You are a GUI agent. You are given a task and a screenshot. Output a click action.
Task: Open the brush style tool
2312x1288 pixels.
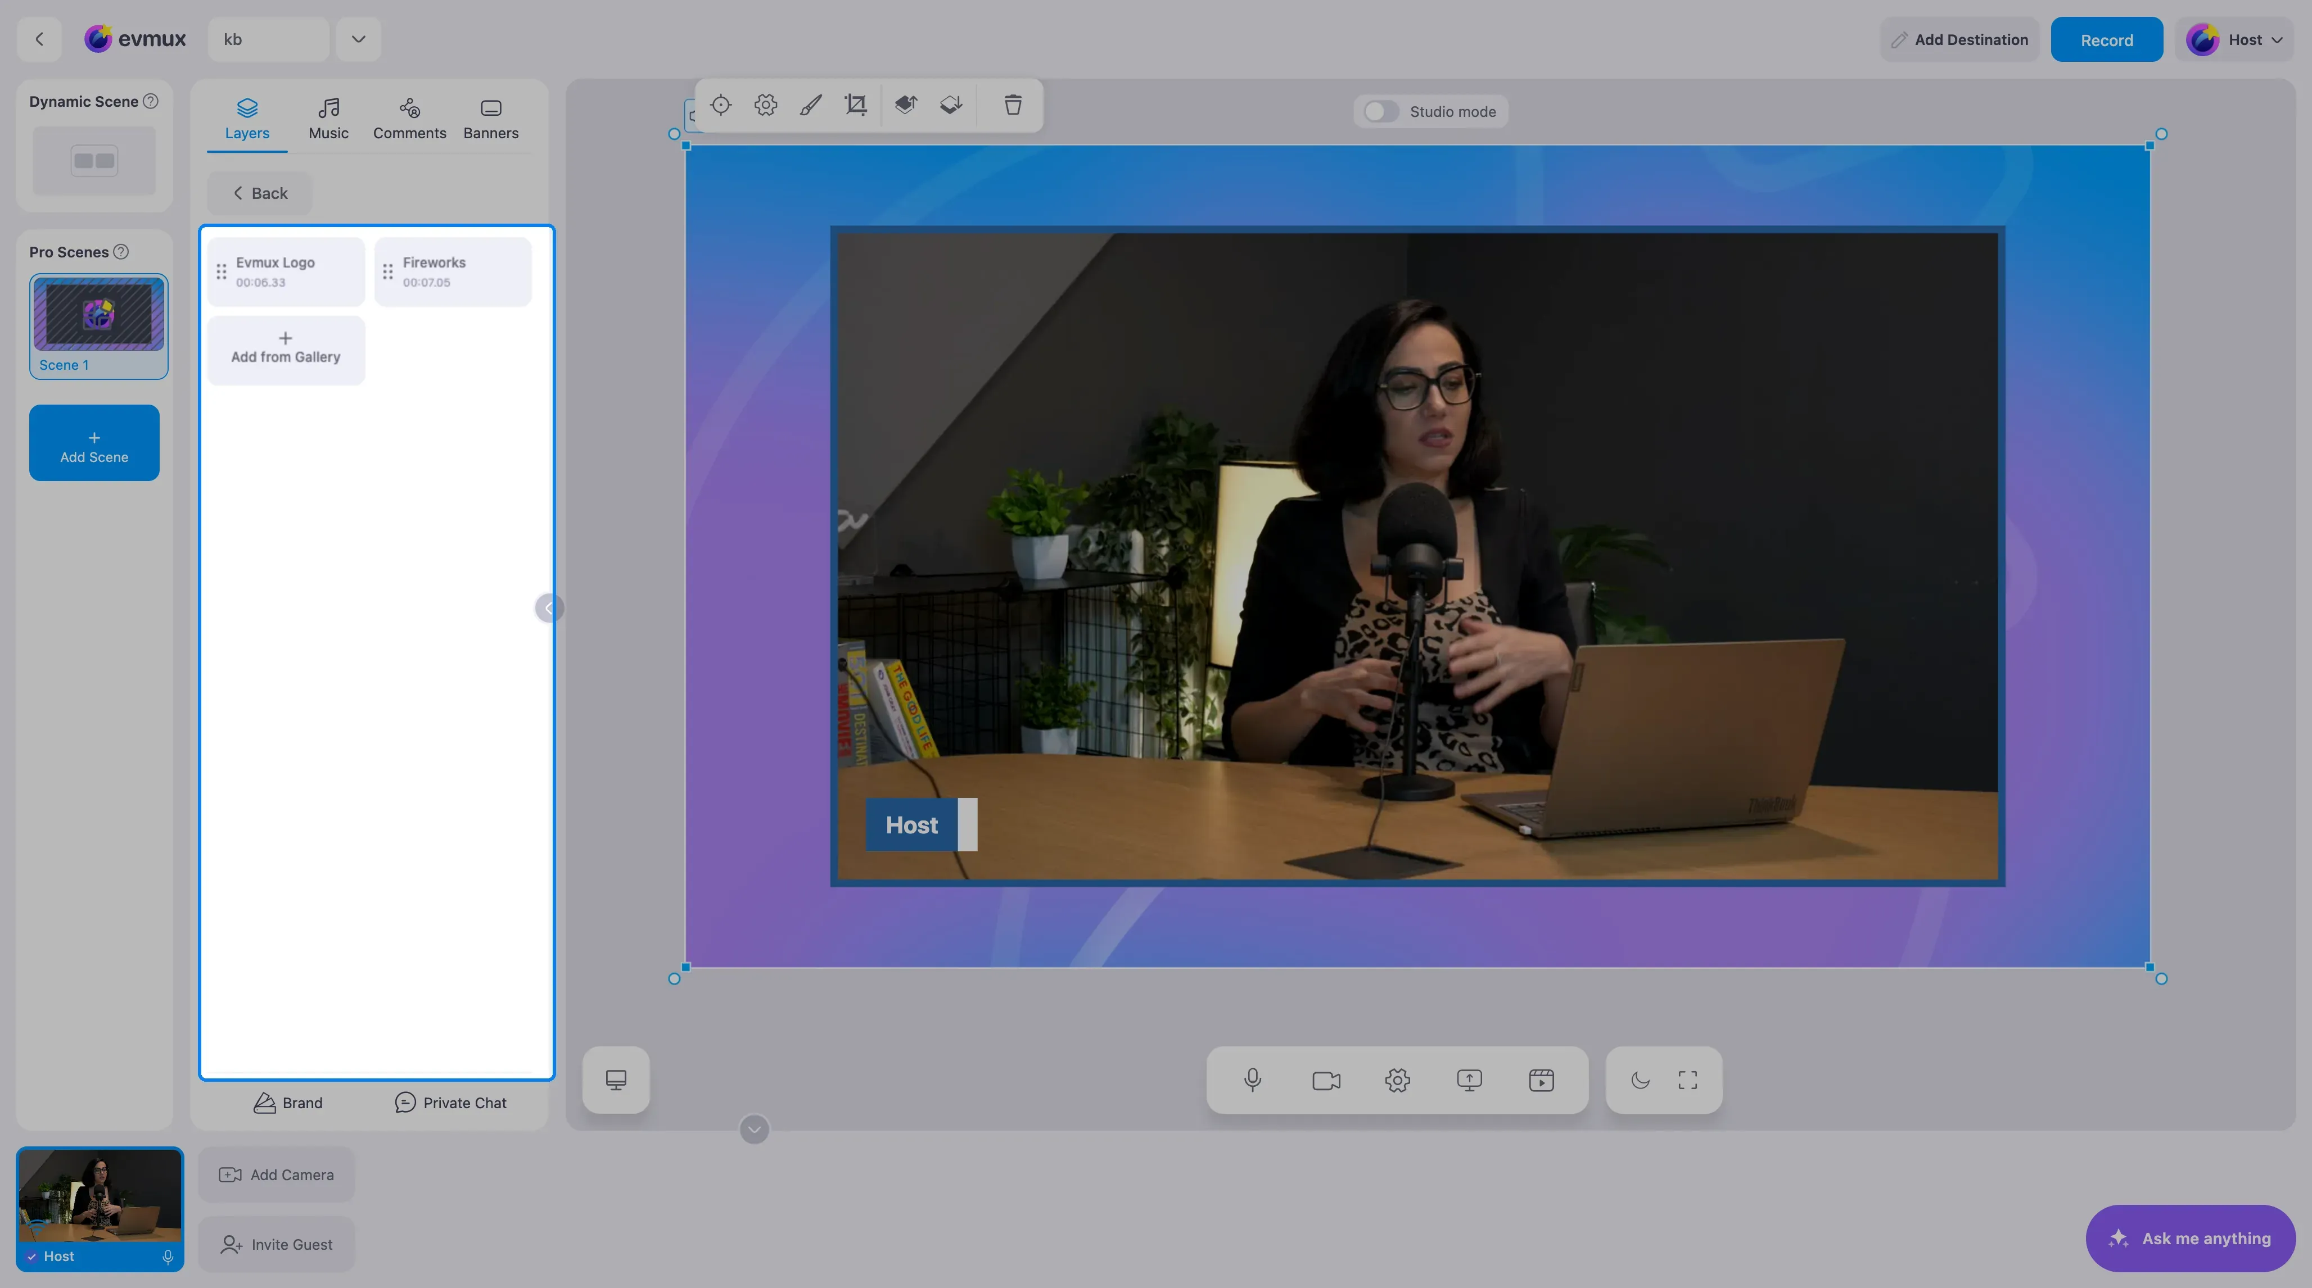click(x=810, y=105)
